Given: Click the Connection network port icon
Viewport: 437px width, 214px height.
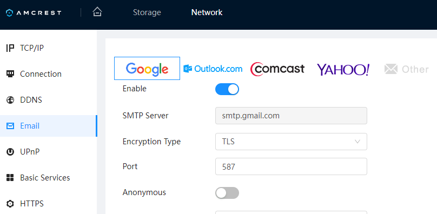Looking at the screenshot, I should click(x=10, y=74).
